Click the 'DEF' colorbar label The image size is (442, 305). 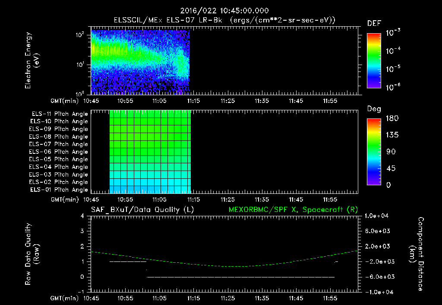pyautogui.click(x=374, y=24)
